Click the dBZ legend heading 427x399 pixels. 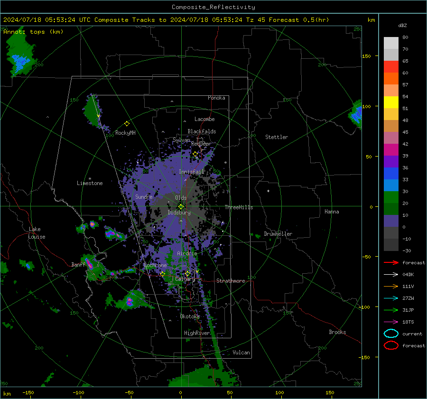click(402, 25)
